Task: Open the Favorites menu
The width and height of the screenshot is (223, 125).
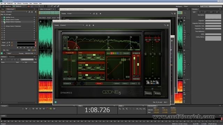Action: pos(25,3)
